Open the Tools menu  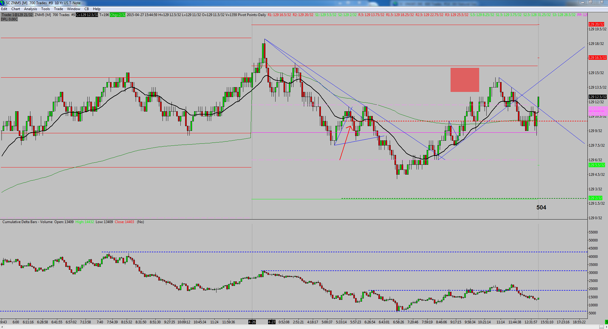tap(46, 9)
